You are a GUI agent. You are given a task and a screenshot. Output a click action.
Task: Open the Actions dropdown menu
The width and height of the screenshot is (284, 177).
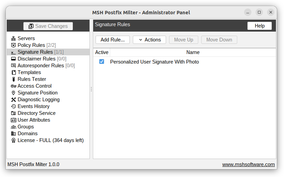149,40
